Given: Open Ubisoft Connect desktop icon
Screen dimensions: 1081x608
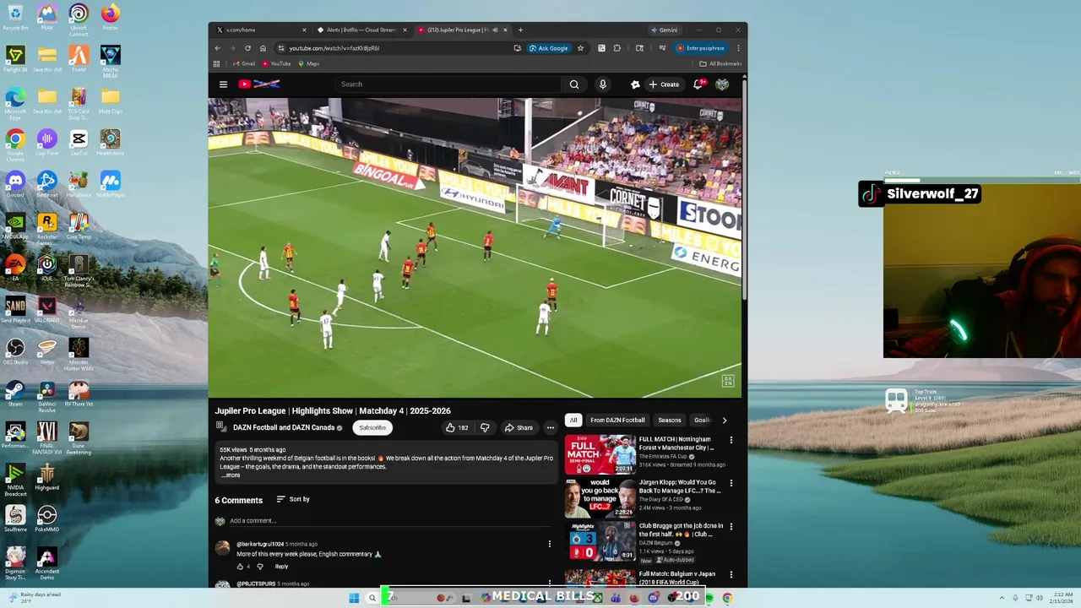Looking at the screenshot, I should 79,19.
